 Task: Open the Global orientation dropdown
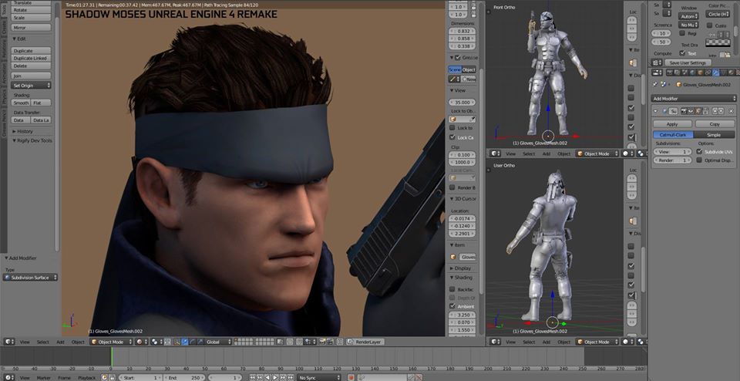tap(218, 342)
